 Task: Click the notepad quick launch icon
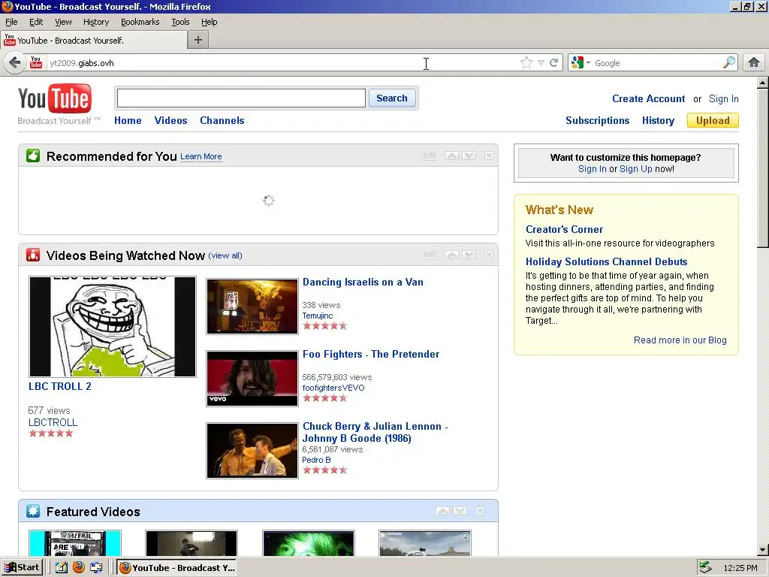(61, 567)
